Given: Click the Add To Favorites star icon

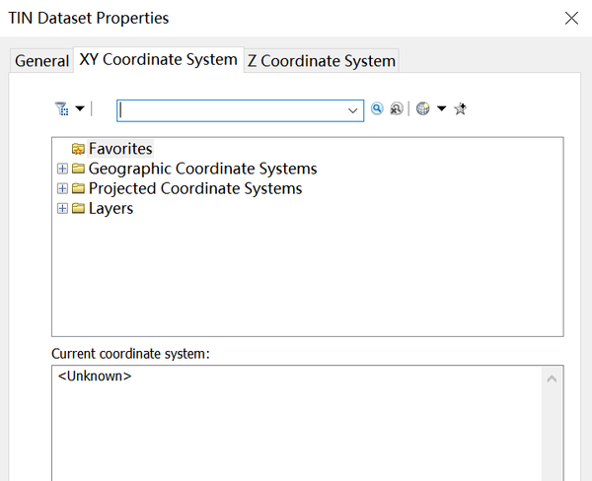Looking at the screenshot, I should point(460,109).
